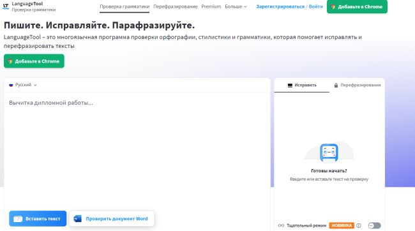Click the clipboard icon on Вставить текст
415x231 pixels.
coord(18,219)
